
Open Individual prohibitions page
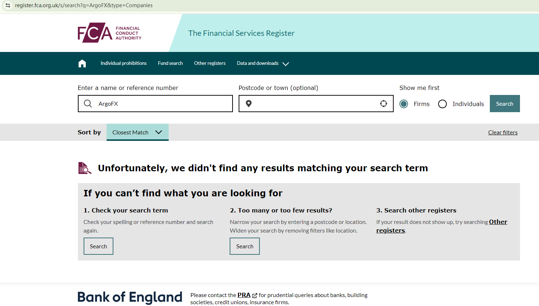click(x=123, y=63)
